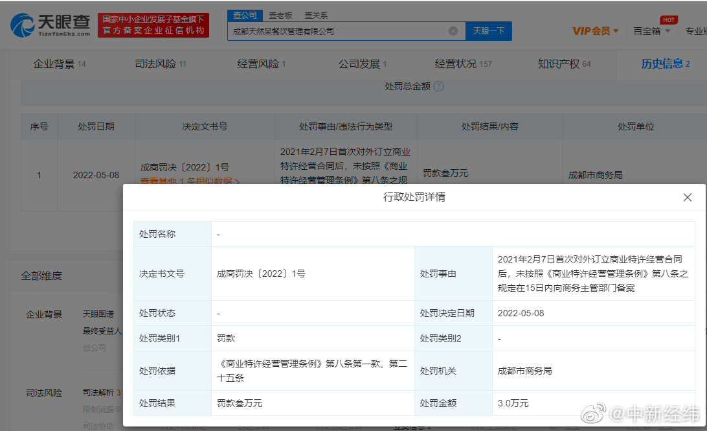Clear the search box with X icon
This screenshot has height=431, width=707.
(453, 31)
